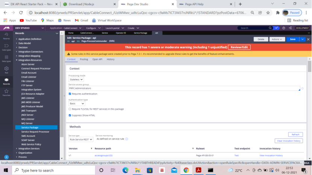
Task: Reload the browser page
Action: 21,13
